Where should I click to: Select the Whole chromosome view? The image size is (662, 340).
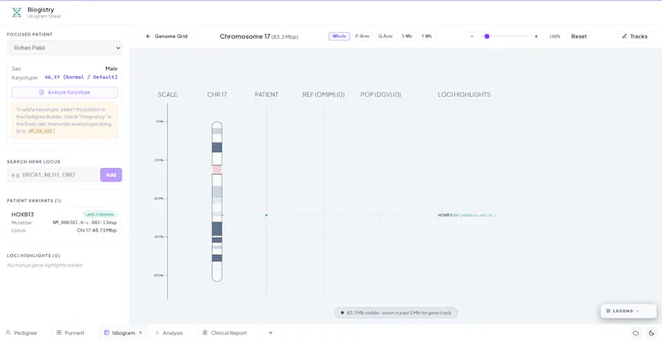click(x=339, y=36)
